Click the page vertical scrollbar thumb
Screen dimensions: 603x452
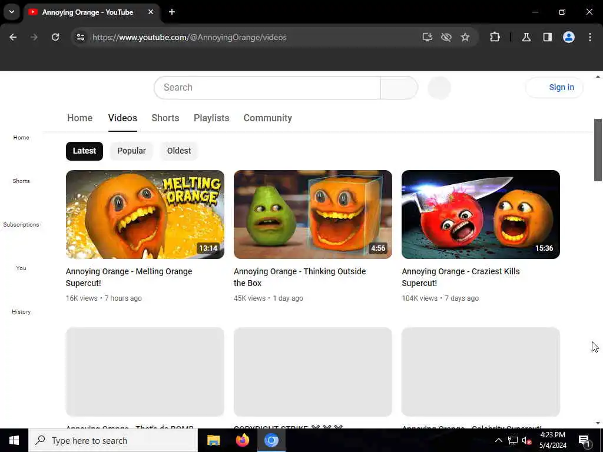[x=598, y=150]
